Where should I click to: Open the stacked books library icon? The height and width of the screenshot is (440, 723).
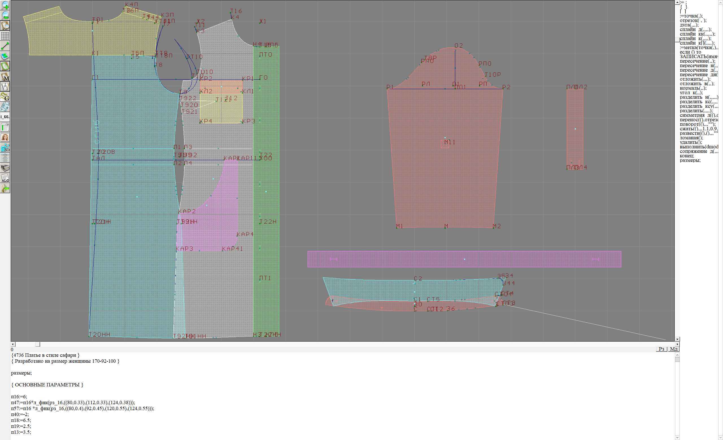(5, 168)
